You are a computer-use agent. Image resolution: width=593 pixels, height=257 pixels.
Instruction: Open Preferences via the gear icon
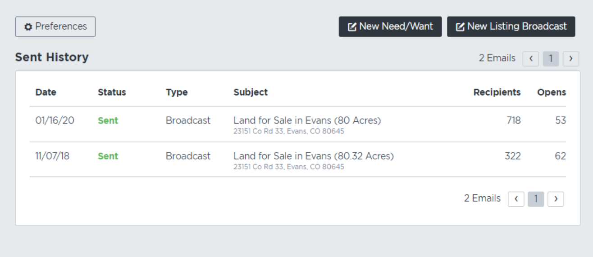[x=28, y=27]
